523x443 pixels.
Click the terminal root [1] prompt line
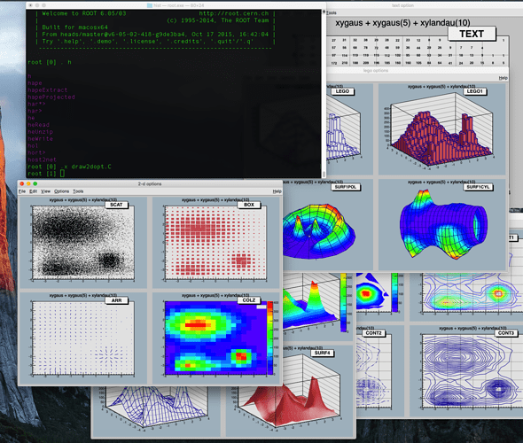[x=47, y=174]
